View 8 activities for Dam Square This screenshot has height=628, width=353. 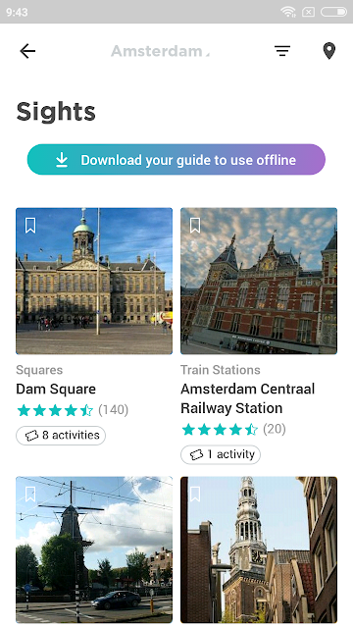click(x=61, y=436)
